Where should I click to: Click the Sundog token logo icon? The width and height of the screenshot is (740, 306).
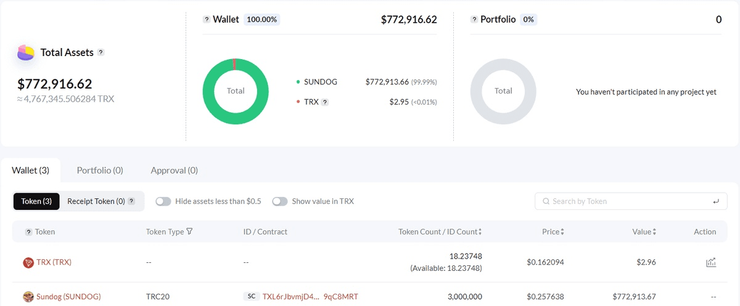point(28,297)
